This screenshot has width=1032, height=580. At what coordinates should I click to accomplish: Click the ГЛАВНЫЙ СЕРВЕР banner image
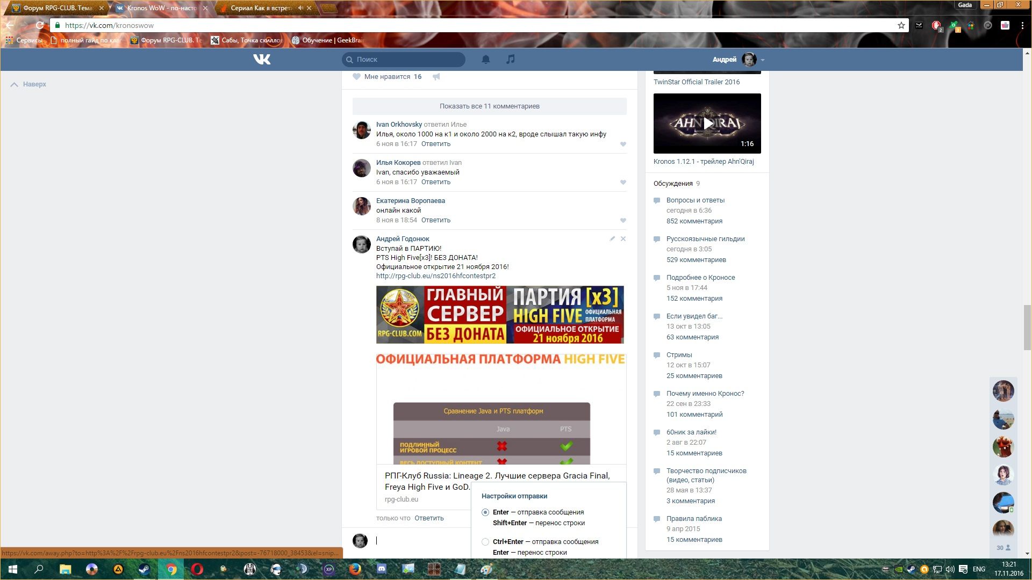pos(500,315)
